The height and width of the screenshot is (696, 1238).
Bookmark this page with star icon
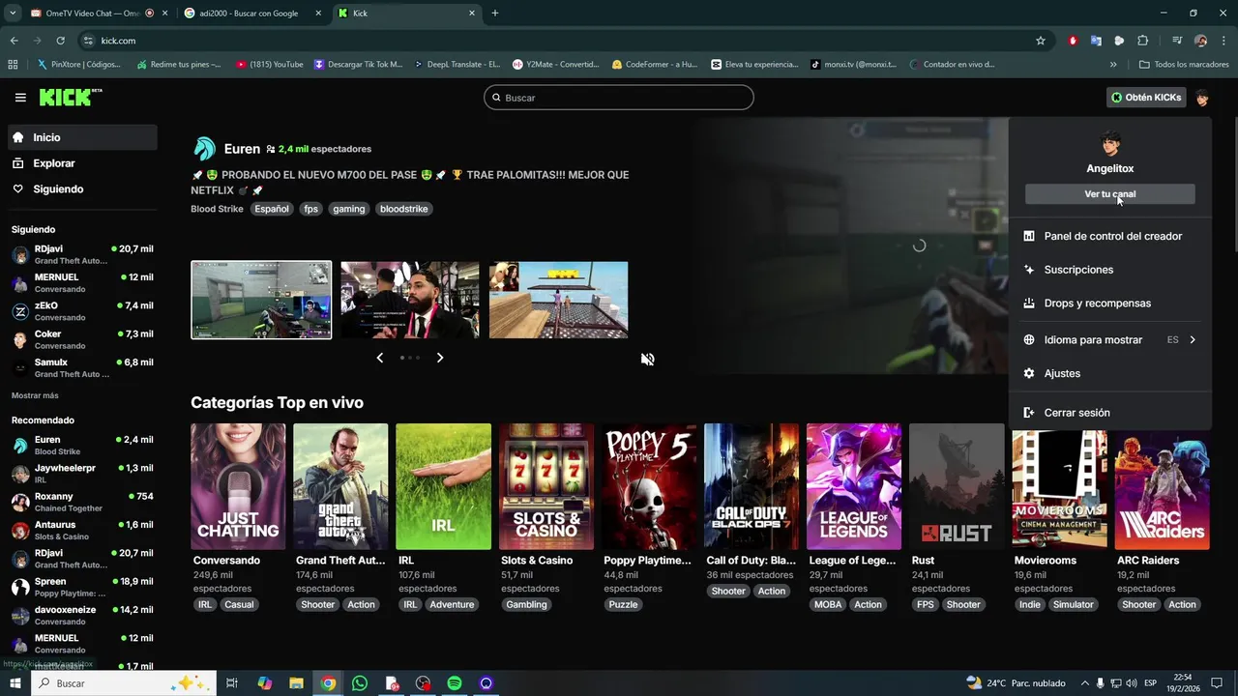(x=1041, y=41)
